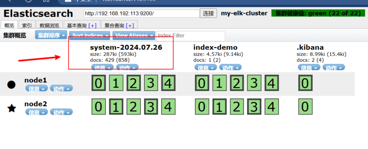Expand the Sort Indices dropdown

coord(90,35)
